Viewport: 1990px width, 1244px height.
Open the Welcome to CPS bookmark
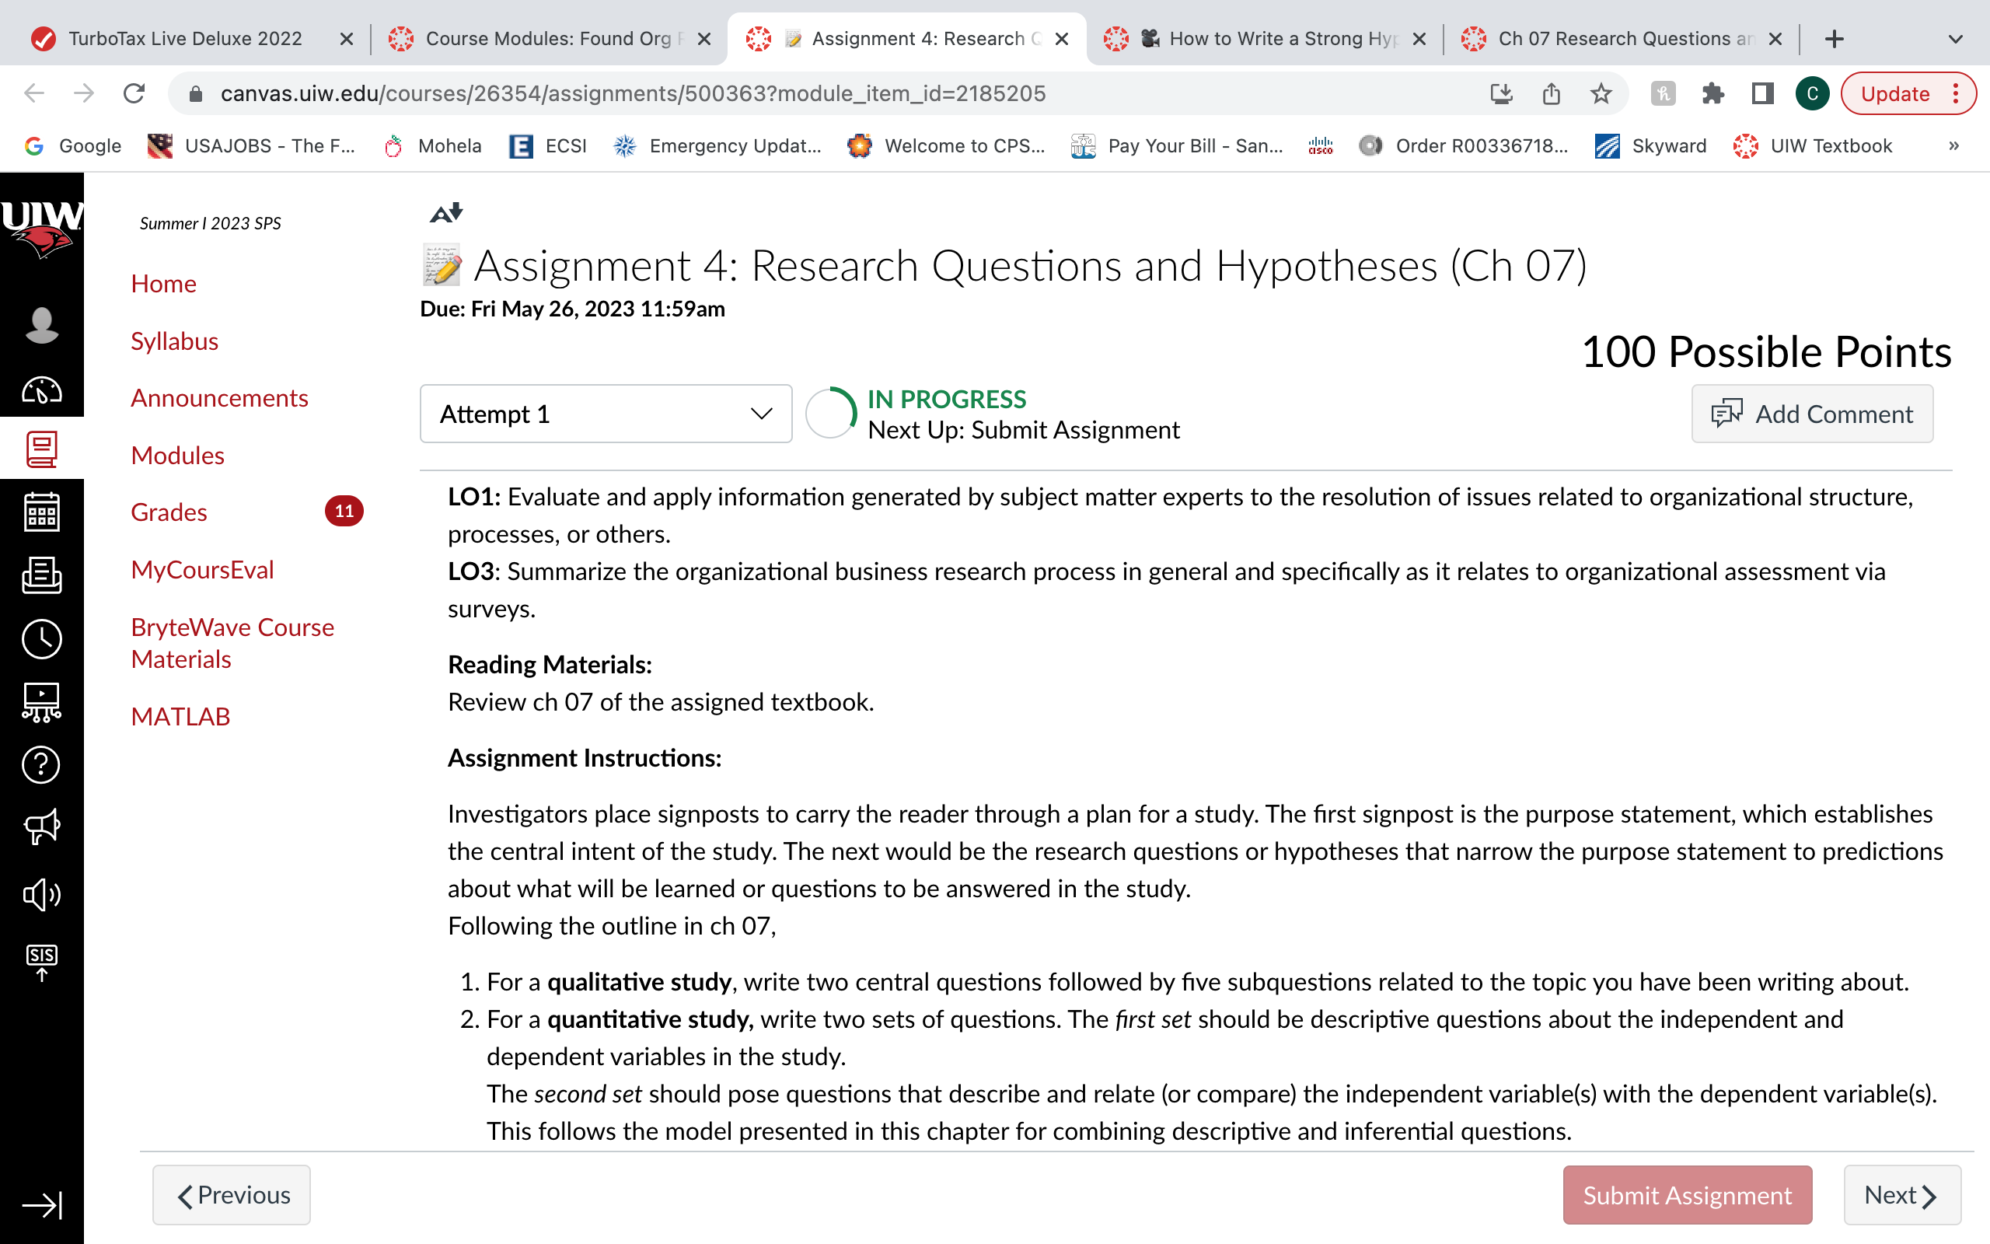point(946,145)
